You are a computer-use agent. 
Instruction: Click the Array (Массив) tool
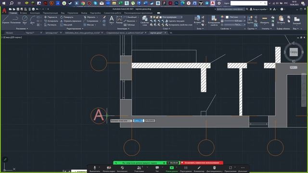89,25
